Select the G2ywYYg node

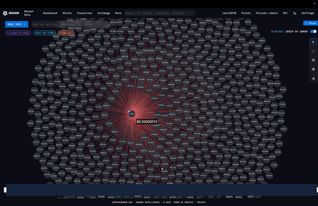tap(165, 115)
